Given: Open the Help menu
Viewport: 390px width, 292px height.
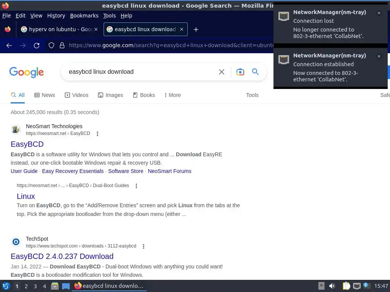Looking at the screenshot, I should [126, 16].
